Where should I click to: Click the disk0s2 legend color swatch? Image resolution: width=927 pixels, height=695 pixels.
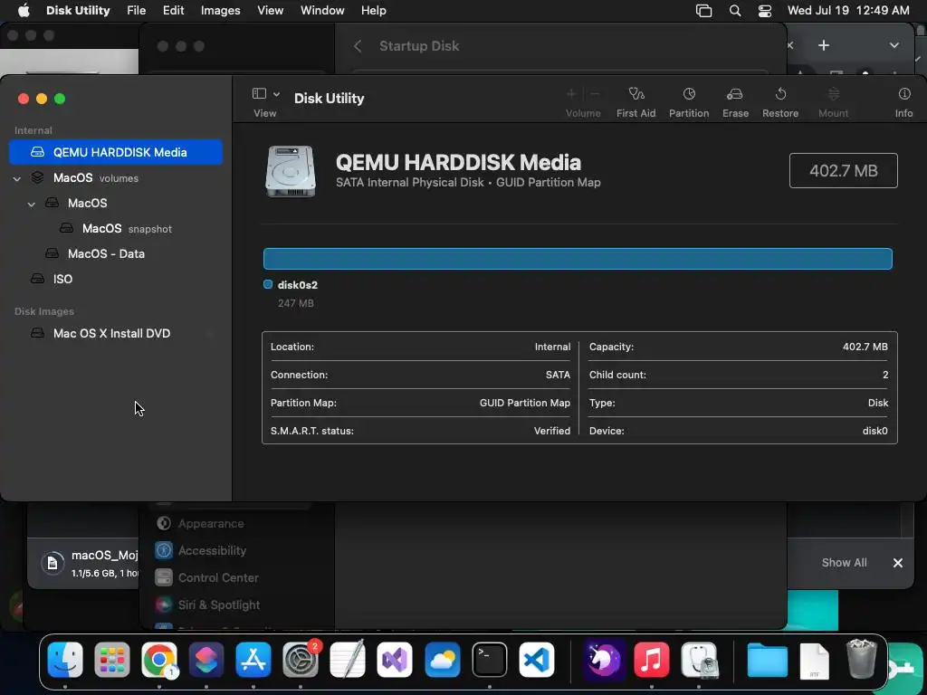click(x=268, y=285)
